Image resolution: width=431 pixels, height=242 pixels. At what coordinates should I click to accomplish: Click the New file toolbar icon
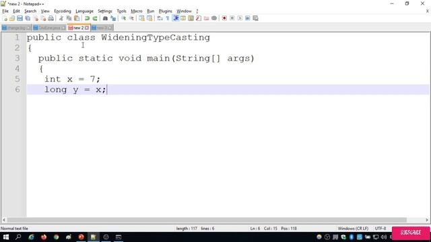[x=5, y=18]
